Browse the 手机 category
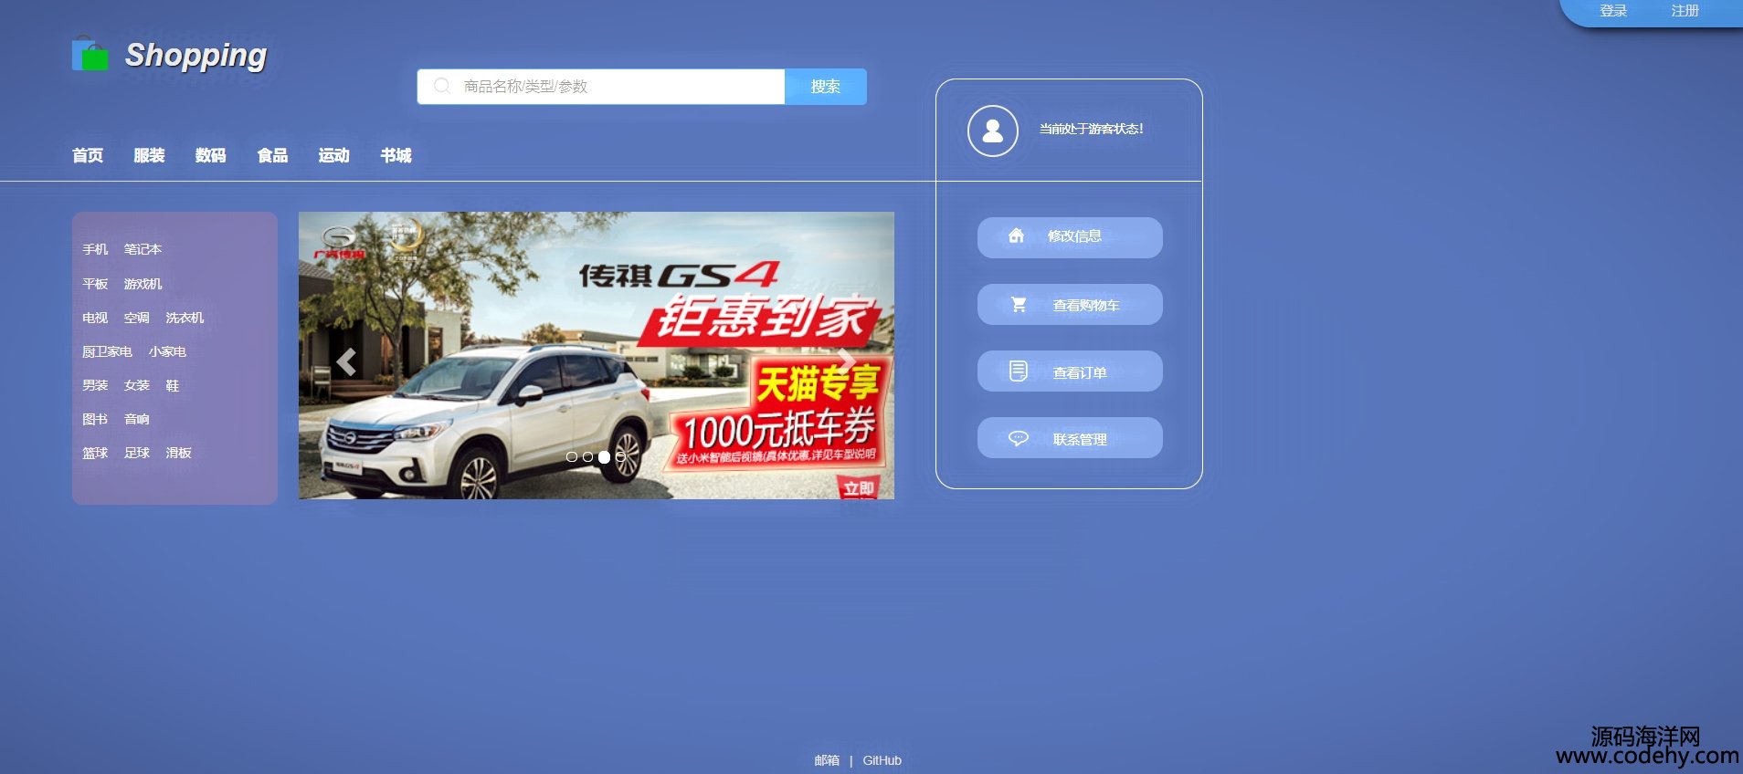Screen dimensions: 1743x774 point(95,249)
